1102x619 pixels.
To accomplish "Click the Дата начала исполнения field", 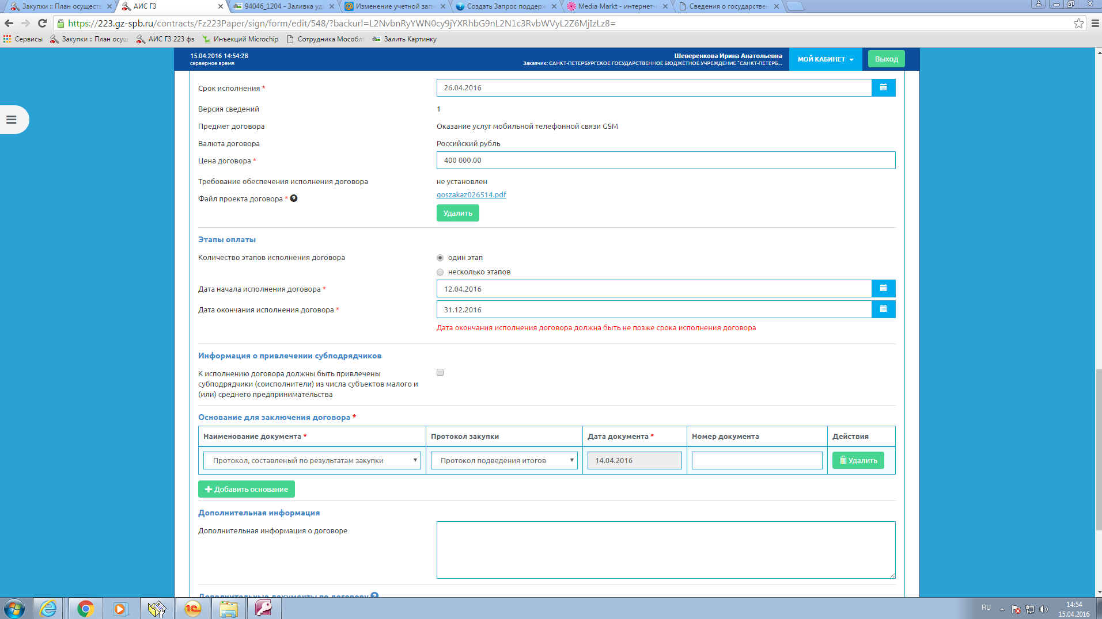I will 654,288.
